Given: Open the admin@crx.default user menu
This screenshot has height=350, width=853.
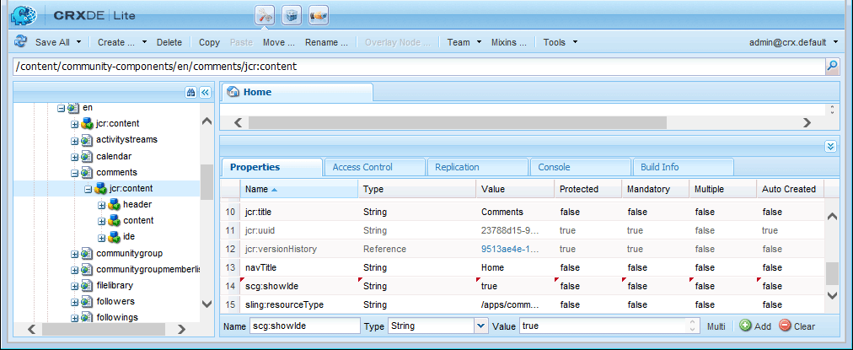Looking at the screenshot, I should (x=793, y=42).
